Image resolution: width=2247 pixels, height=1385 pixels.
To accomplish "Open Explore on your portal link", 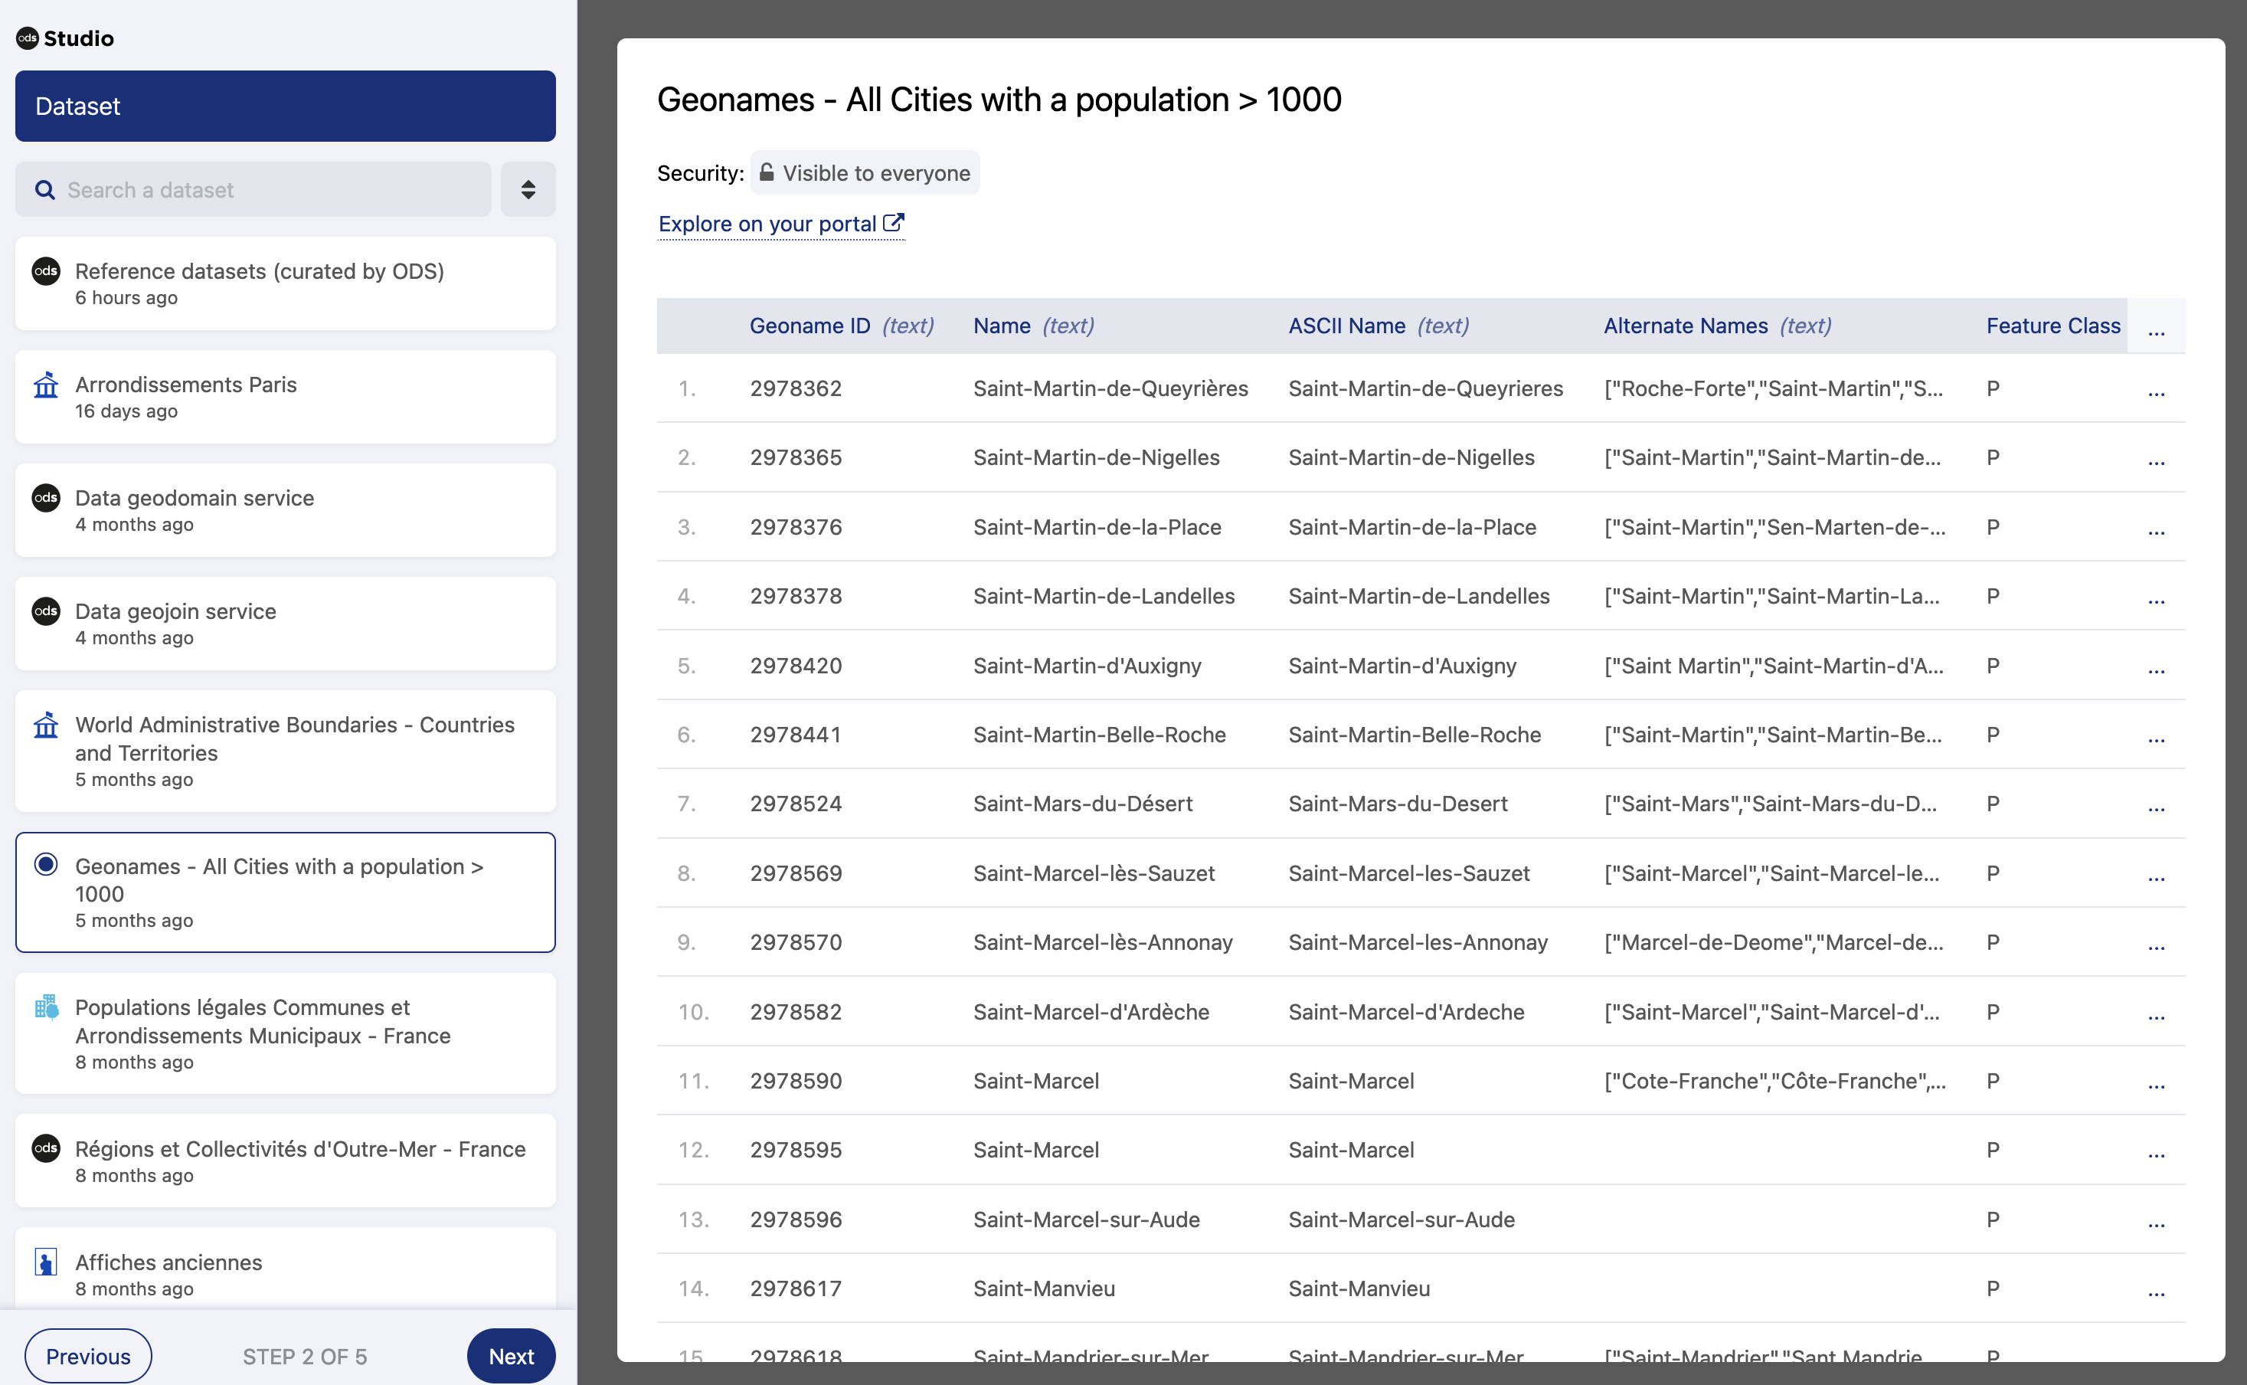I will [767, 224].
